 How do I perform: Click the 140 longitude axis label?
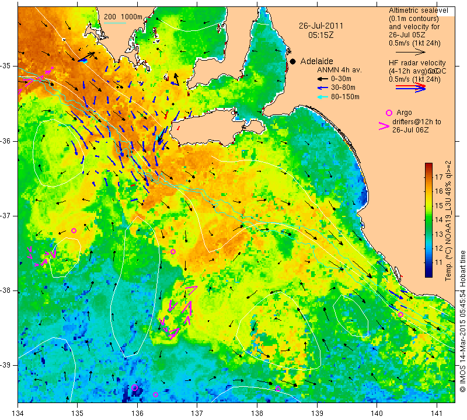377,414
